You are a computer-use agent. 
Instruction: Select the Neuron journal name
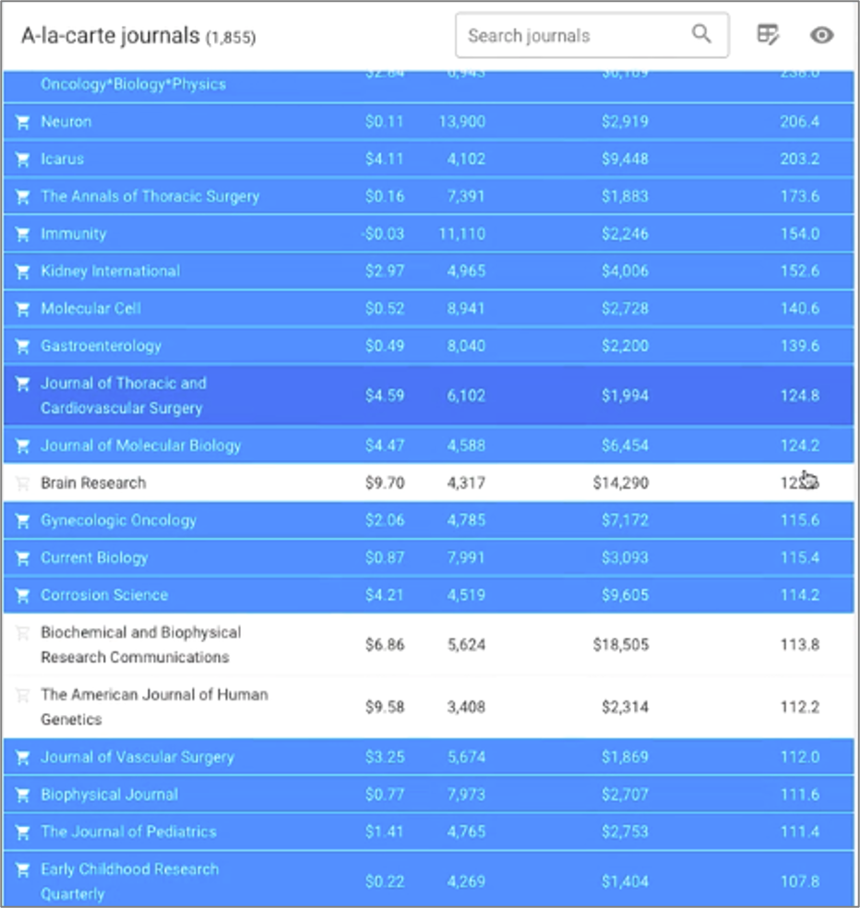[66, 122]
